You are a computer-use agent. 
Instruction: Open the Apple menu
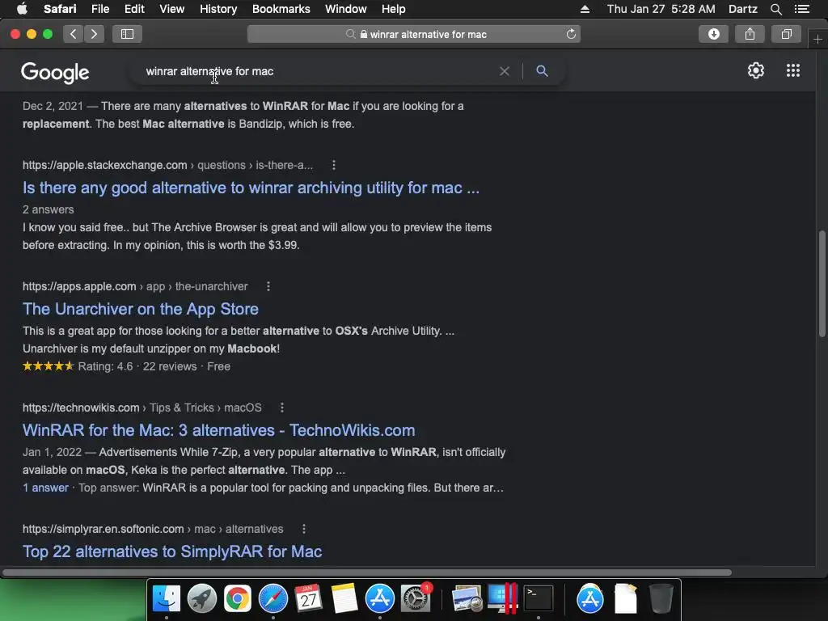click(x=22, y=9)
